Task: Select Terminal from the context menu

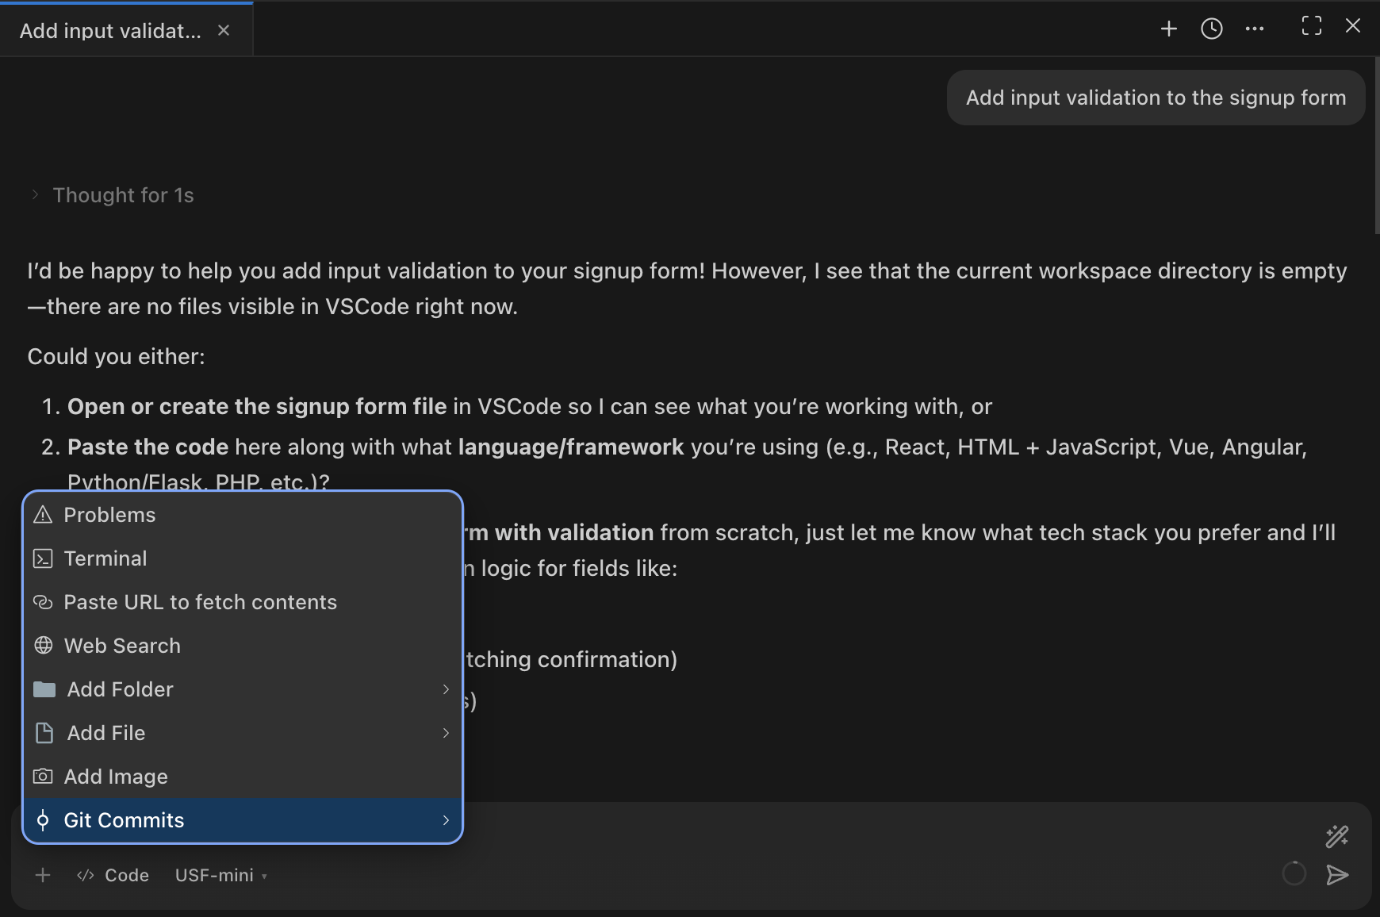Action: click(243, 558)
